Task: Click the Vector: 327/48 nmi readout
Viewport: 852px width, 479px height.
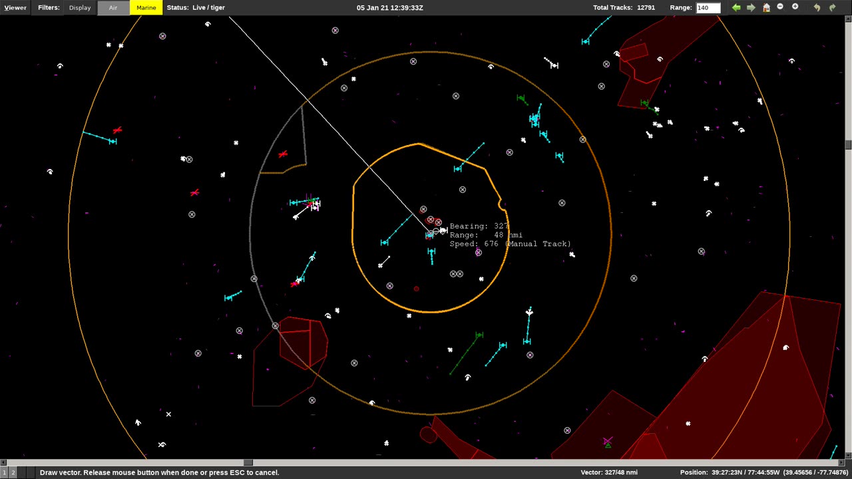Action: click(x=609, y=472)
